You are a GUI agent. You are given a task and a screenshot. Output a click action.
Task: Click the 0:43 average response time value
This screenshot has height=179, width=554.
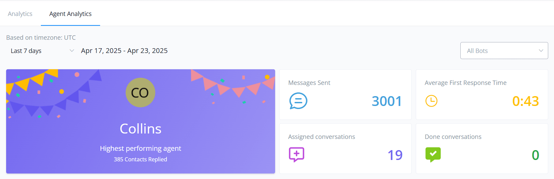tap(525, 101)
